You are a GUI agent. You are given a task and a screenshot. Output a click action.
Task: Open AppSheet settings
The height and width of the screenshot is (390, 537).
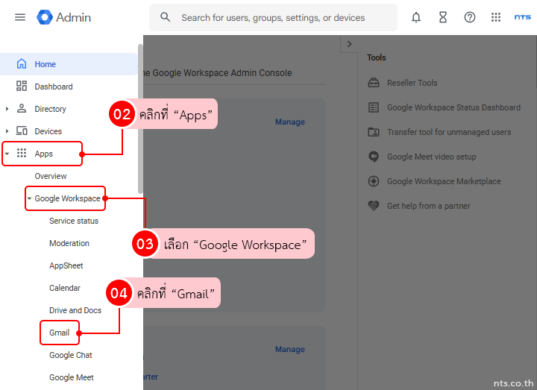tap(66, 265)
